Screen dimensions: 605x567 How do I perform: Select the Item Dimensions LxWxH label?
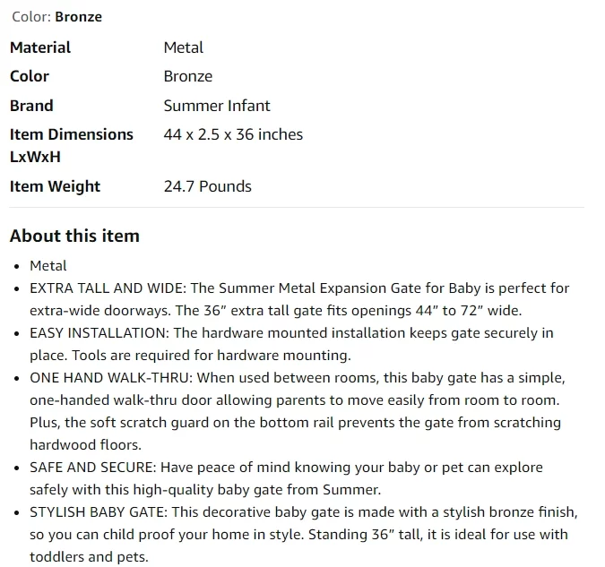72,145
